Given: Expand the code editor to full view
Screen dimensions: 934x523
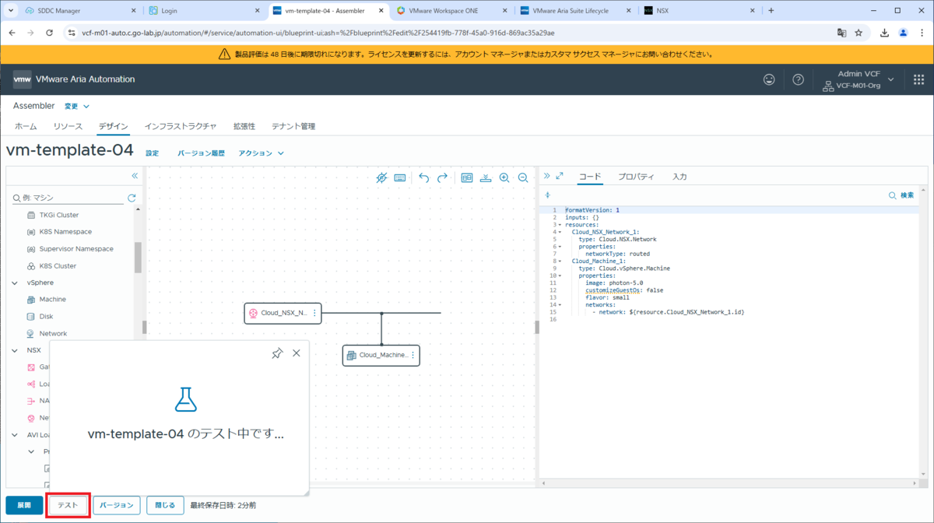Looking at the screenshot, I should 560,176.
